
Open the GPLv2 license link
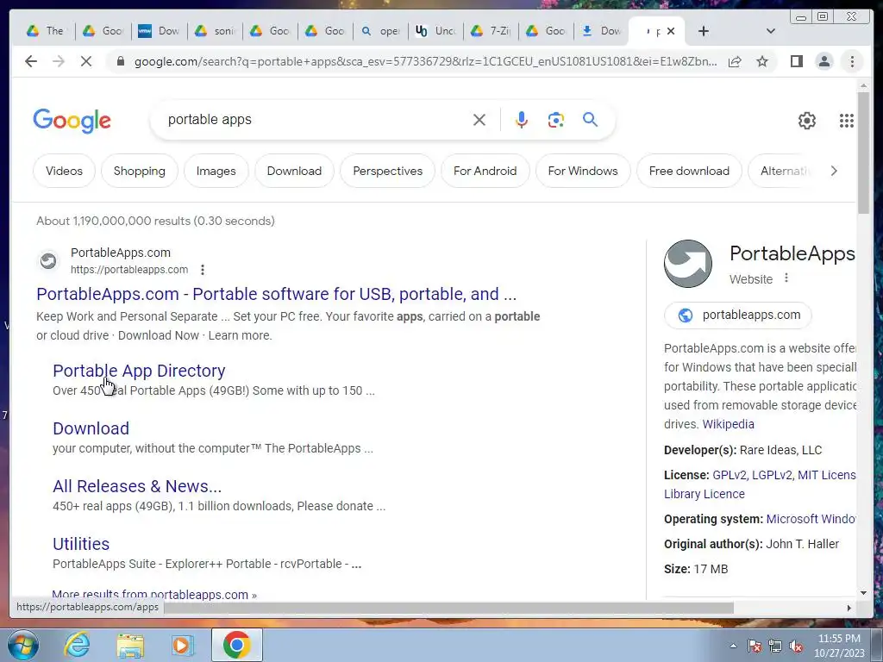click(730, 475)
